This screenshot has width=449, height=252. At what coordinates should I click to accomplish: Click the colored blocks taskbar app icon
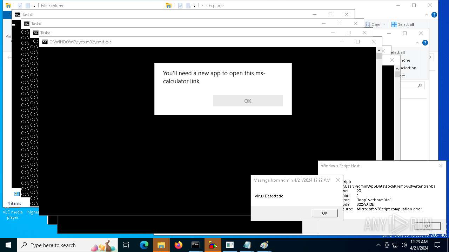pos(213,245)
